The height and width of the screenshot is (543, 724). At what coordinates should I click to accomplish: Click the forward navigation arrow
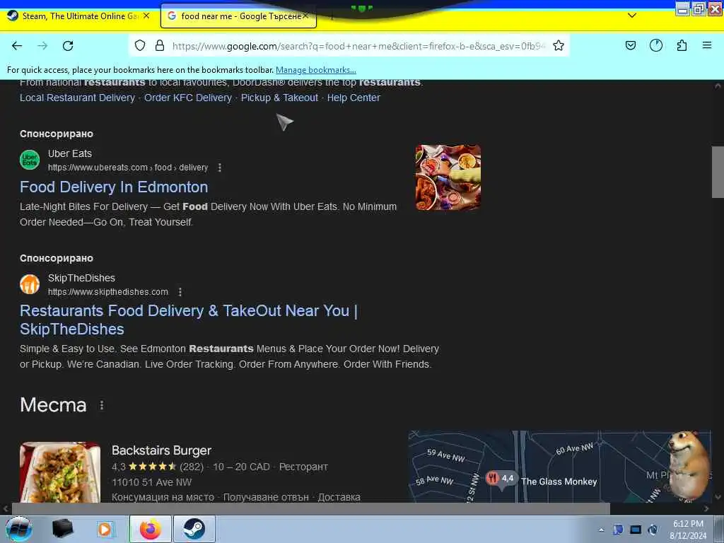click(x=42, y=46)
